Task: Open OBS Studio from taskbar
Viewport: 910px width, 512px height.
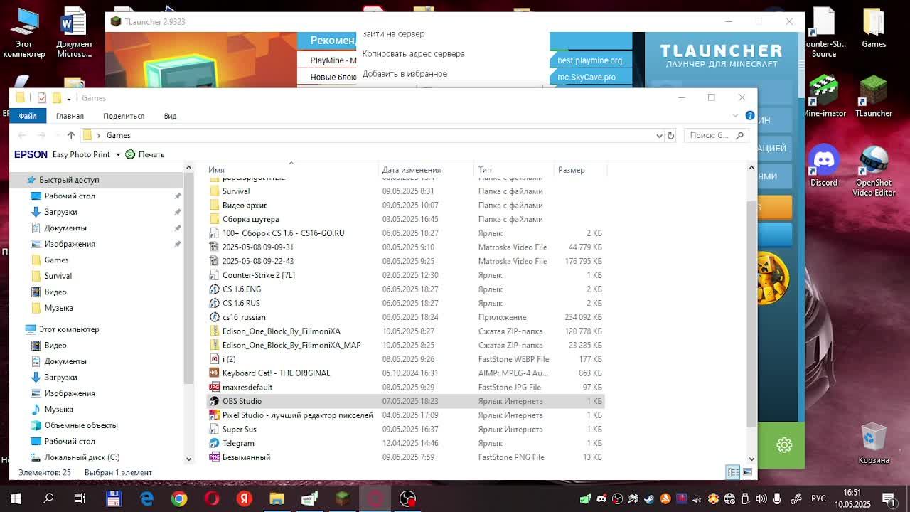Action: coord(408,498)
